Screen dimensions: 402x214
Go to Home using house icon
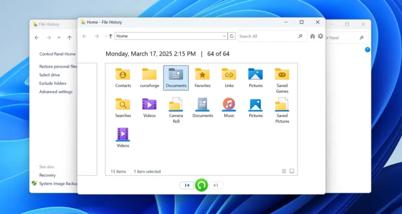pos(312,36)
